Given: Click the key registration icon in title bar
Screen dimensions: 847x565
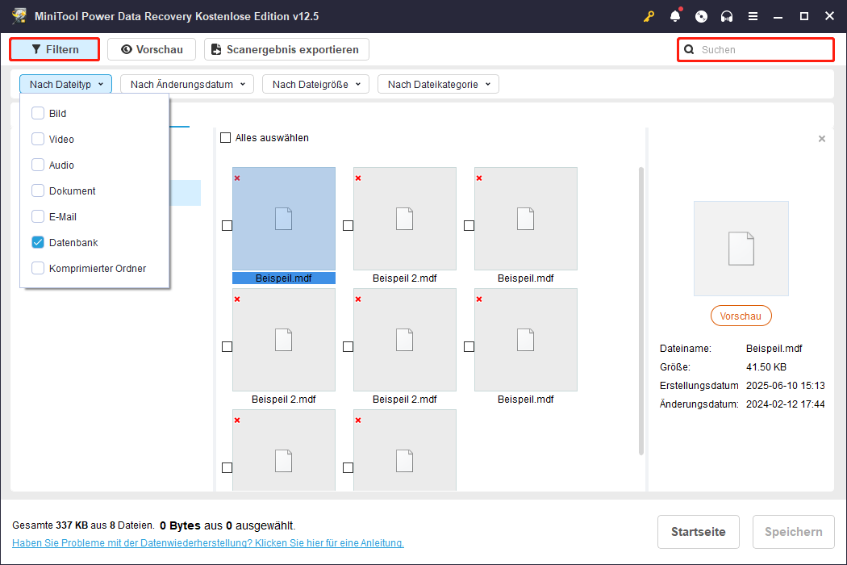Looking at the screenshot, I should coord(649,16).
